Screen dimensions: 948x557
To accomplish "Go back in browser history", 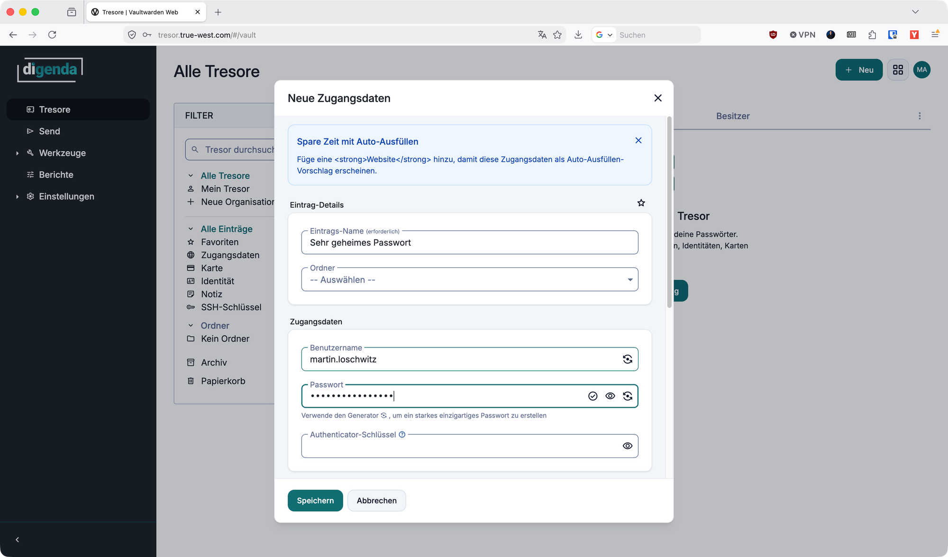I will coord(13,35).
